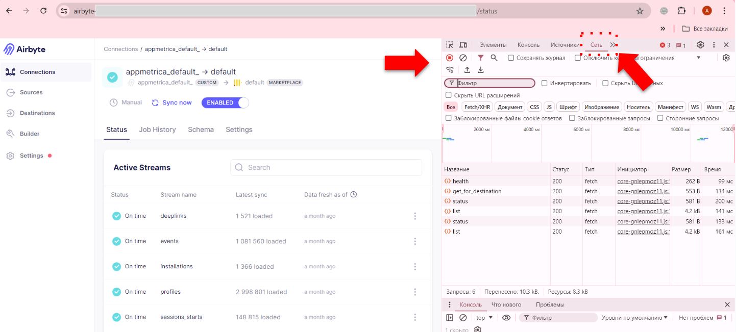
Task: Open network conditions via the Wi-Fi icon
Action: coord(450,70)
